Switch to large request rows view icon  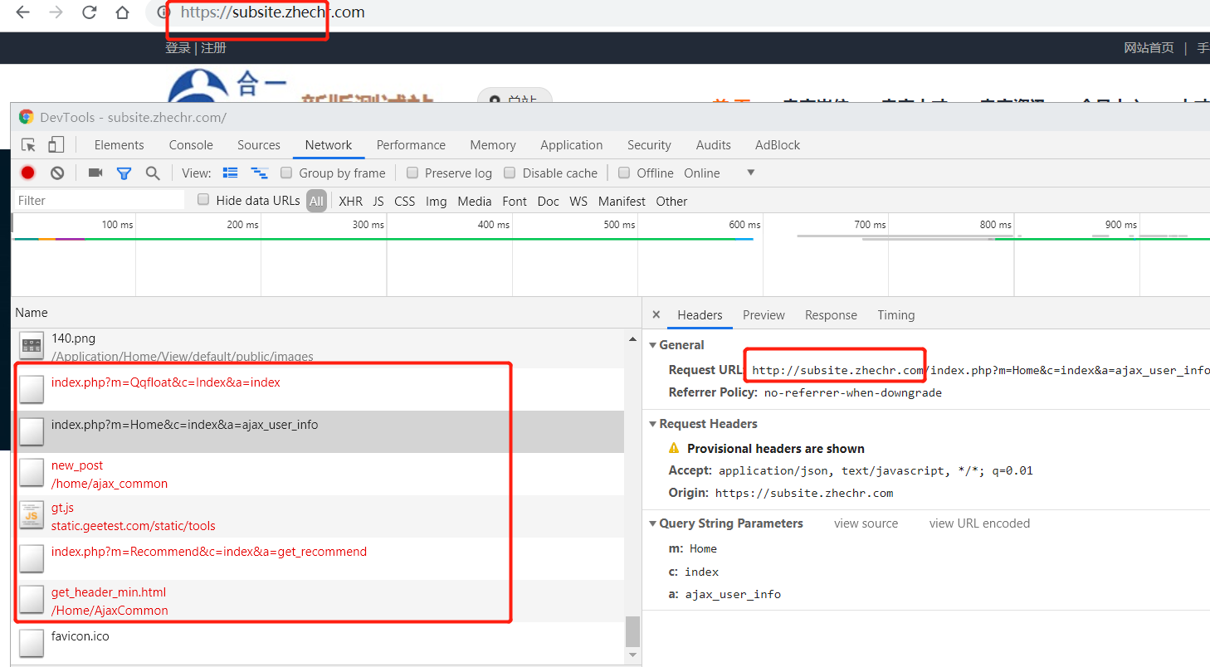[x=231, y=173]
